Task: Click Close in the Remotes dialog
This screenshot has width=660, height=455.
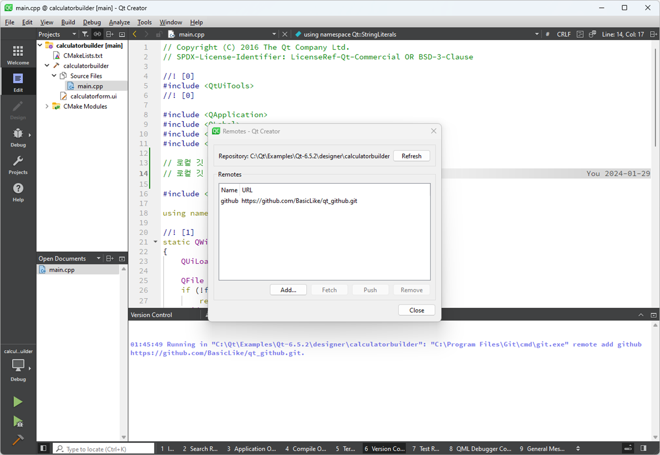Action: (417, 310)
